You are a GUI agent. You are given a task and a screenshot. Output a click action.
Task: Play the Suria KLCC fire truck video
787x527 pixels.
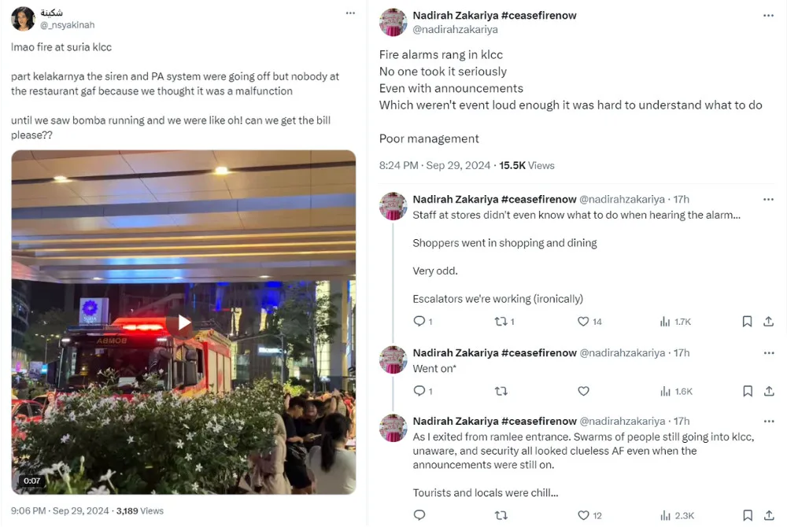[183, 322]
